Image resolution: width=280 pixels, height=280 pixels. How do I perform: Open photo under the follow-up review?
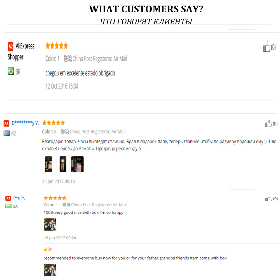click(50, 270)
